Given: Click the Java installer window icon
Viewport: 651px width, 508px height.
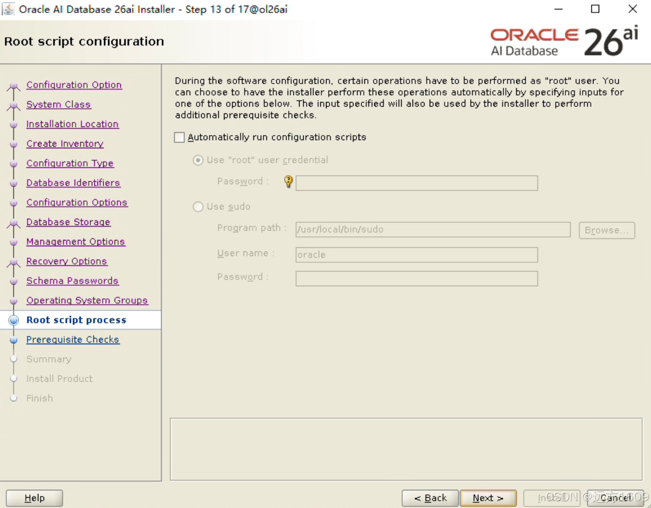Looking at the screenshot, I should click(x=9, y=9).
